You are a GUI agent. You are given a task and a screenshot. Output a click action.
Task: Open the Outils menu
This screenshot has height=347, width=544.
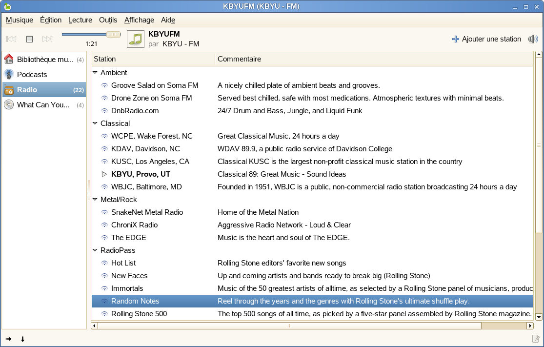click(108, 20)
